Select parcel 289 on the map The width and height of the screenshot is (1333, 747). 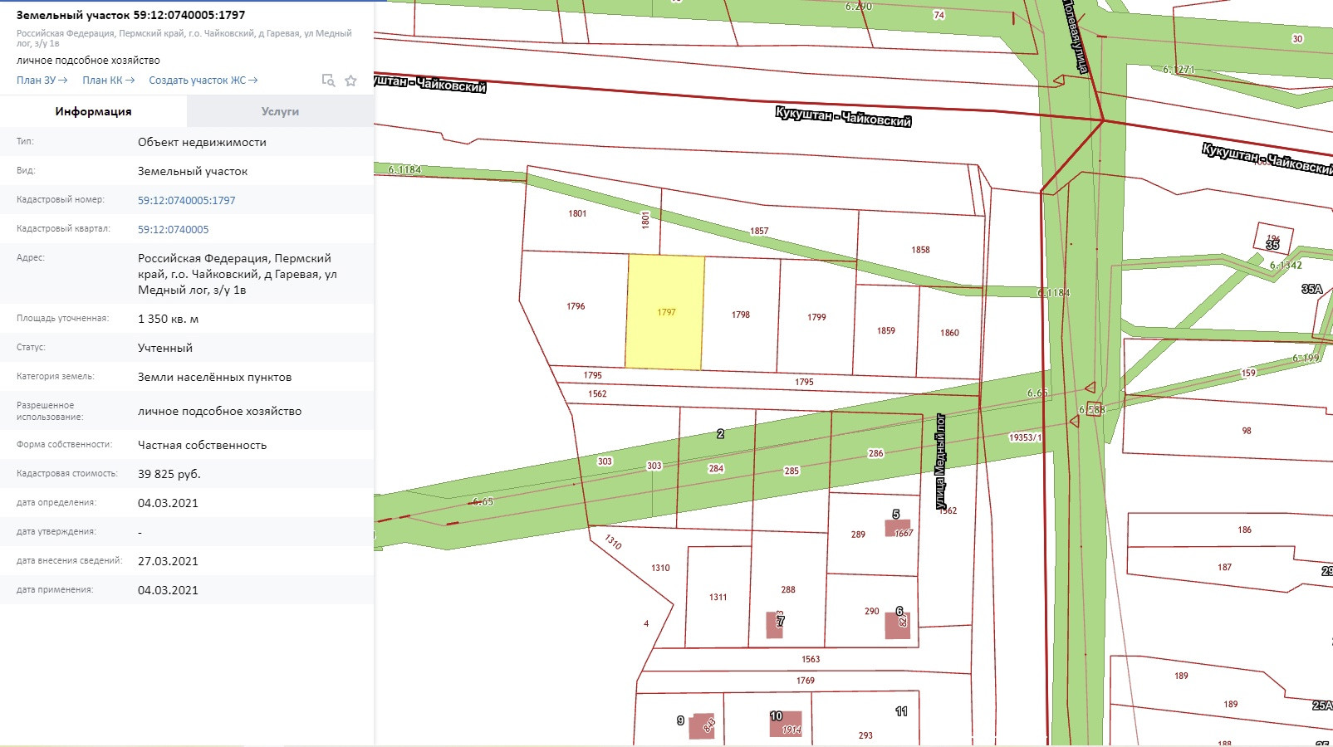[858, 535]
